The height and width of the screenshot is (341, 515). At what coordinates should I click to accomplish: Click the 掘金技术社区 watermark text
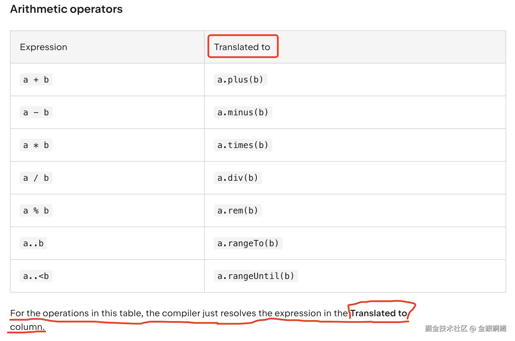pos(446,328)
